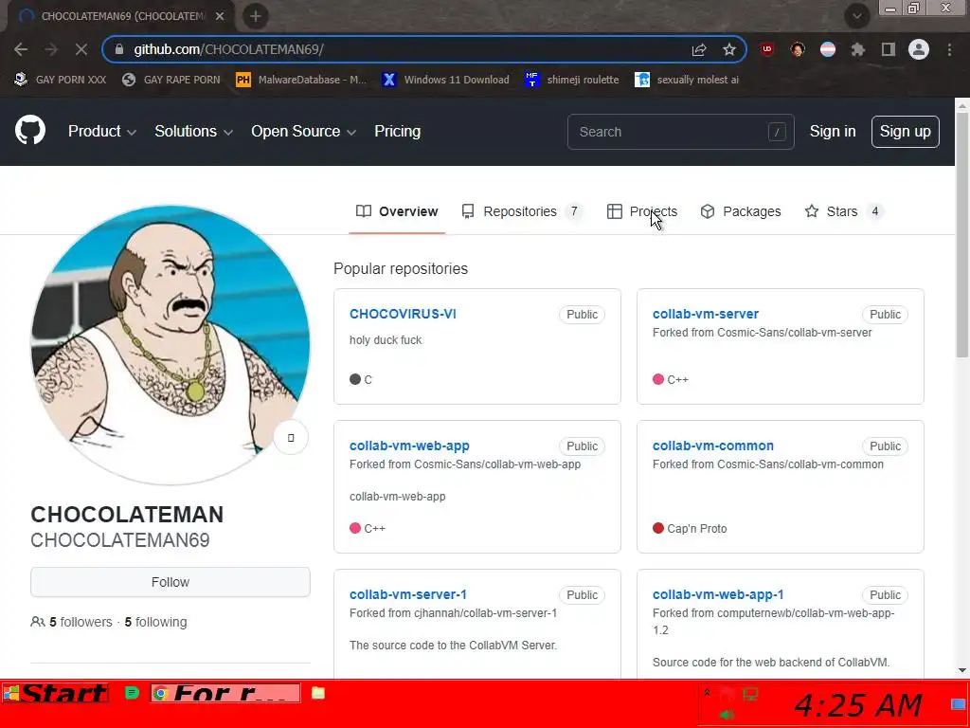
Task: Click the C language color dot in CHOCOVIRUS-VI
Action: [355, 379]
